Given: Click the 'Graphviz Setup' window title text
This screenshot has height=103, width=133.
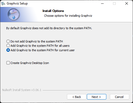Looking at the screenshot, I should [17, 3].
